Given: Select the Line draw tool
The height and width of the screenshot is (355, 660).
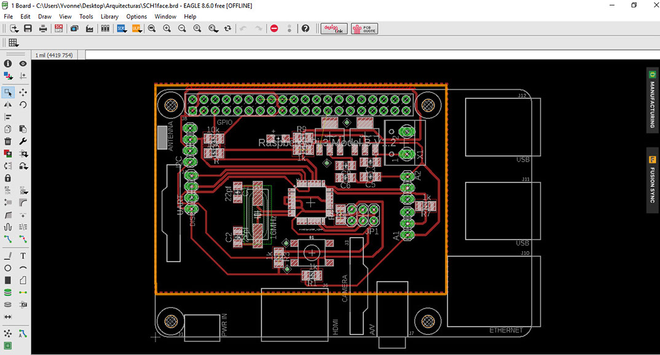Looking at the screenshot, I should pyautogui.click(x=7, y=256).
